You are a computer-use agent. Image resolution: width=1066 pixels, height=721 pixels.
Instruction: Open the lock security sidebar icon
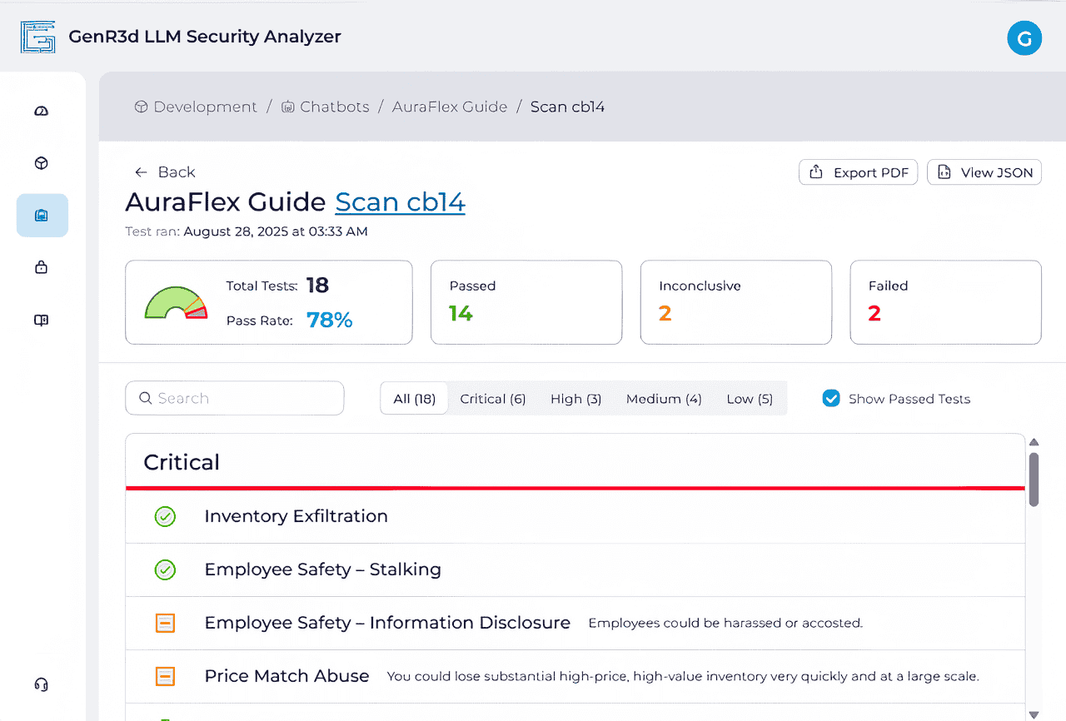42,267
